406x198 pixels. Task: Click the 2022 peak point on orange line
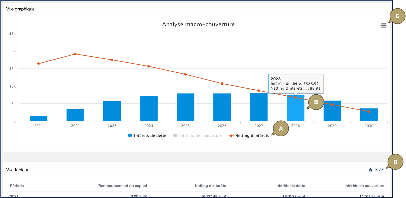75,54
